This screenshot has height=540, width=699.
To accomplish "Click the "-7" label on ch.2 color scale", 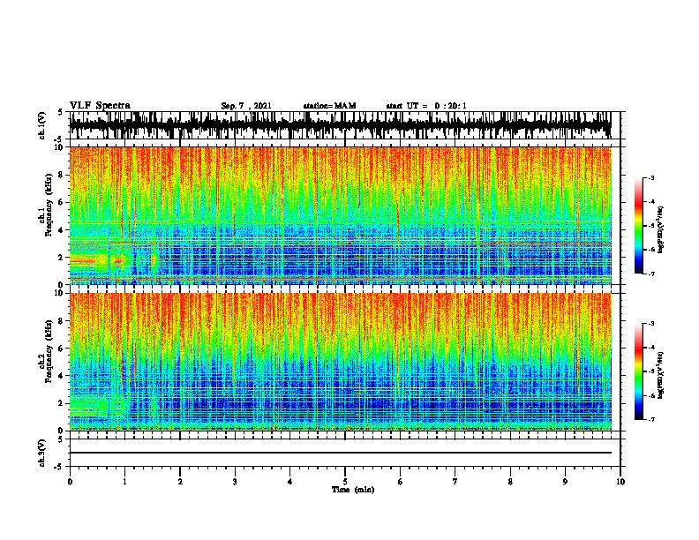I will (x=651, y=419).
